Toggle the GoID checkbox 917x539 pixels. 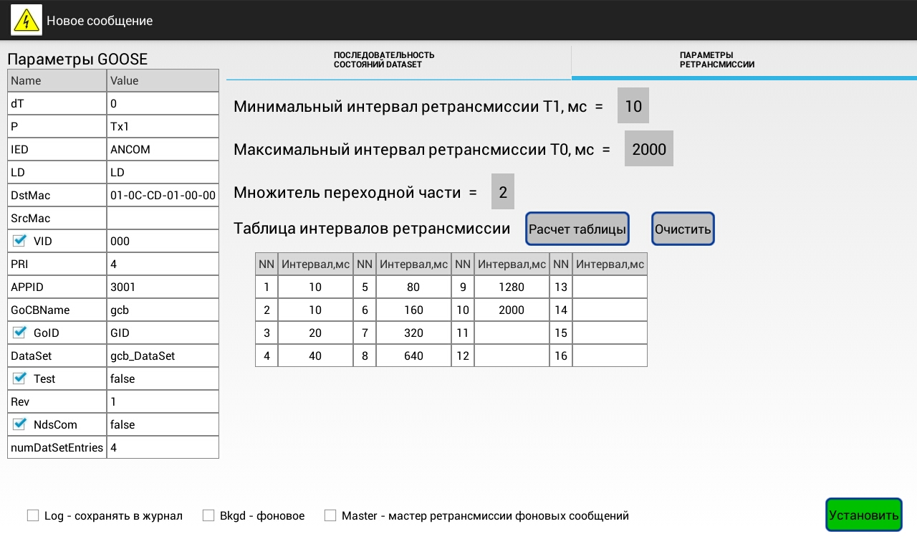click(x=19, y=333)
